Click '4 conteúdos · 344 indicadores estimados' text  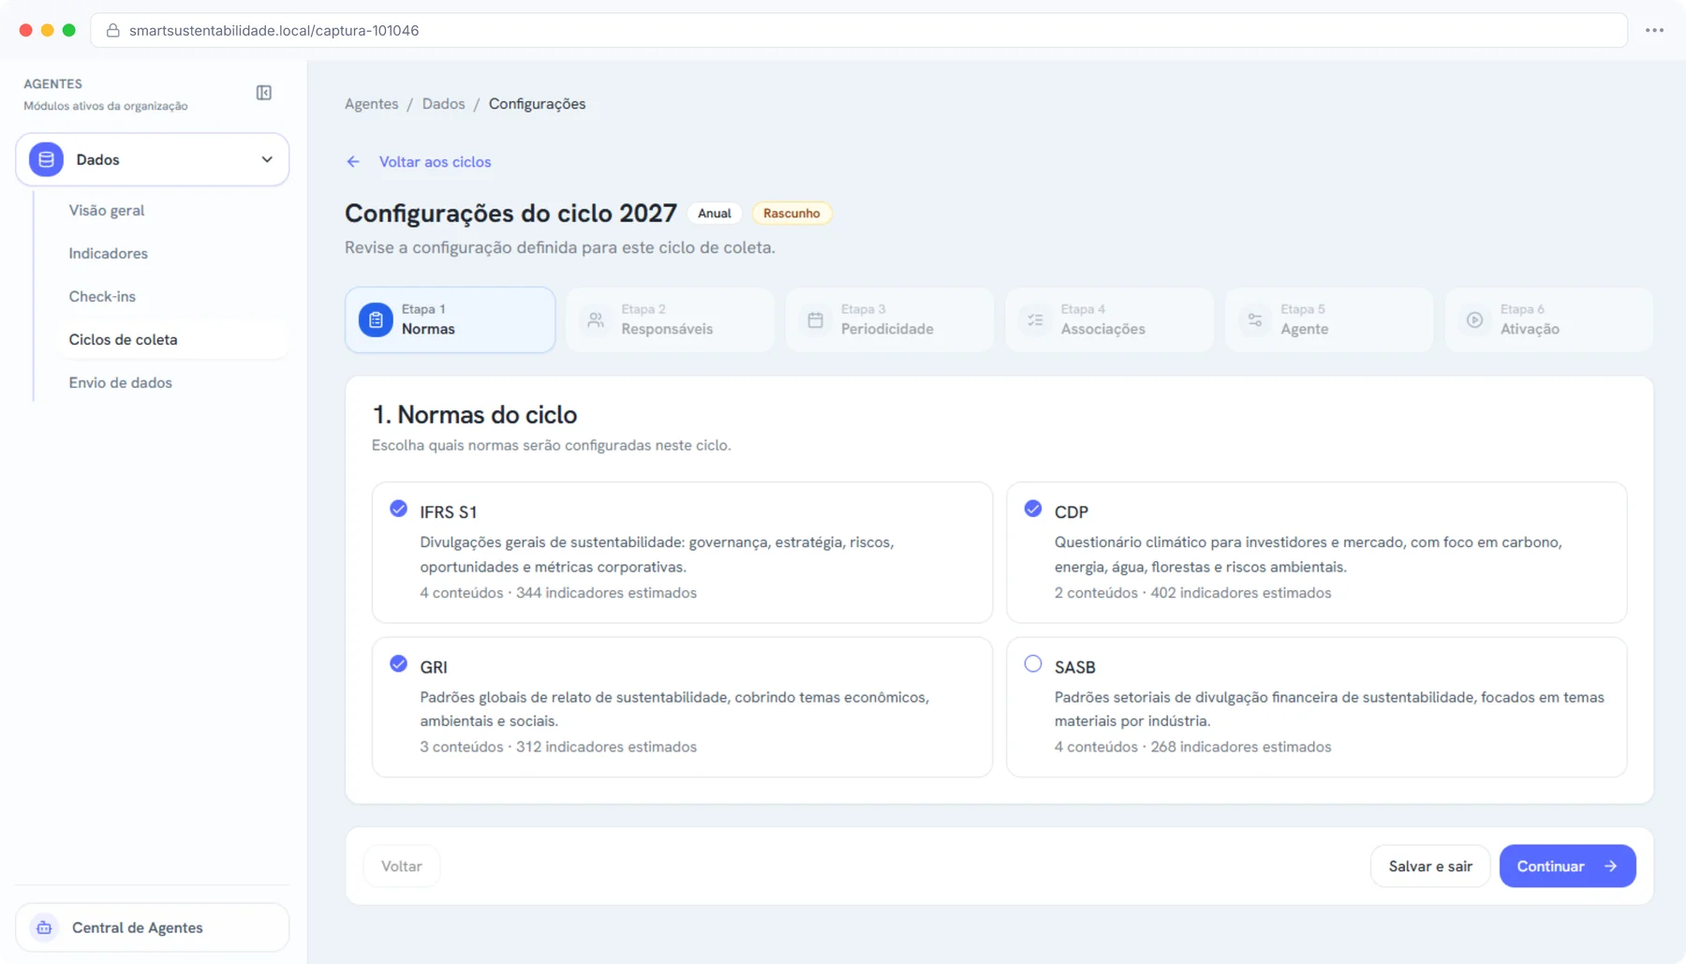[558, 593]
